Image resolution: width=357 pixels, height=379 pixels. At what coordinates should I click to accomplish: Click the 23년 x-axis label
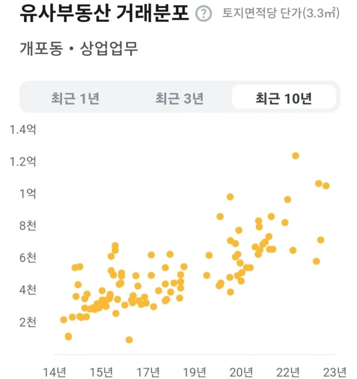[x=334, y=371]
